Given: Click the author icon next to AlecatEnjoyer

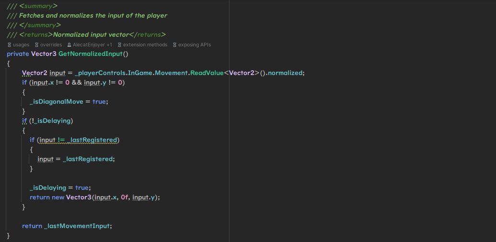Looking at the screenshot, I should [x=69, y=44].
